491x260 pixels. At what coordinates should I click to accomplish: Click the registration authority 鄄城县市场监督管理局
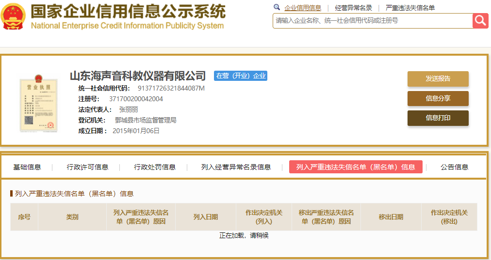pos(146,120)
